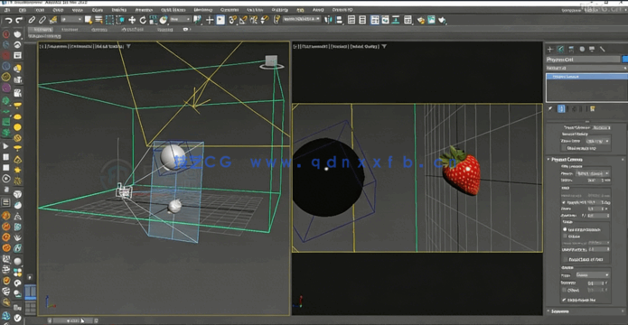Switch to the Display command panel tab
The height and width of the screenshot is (325, 628).
pos(592,50)
